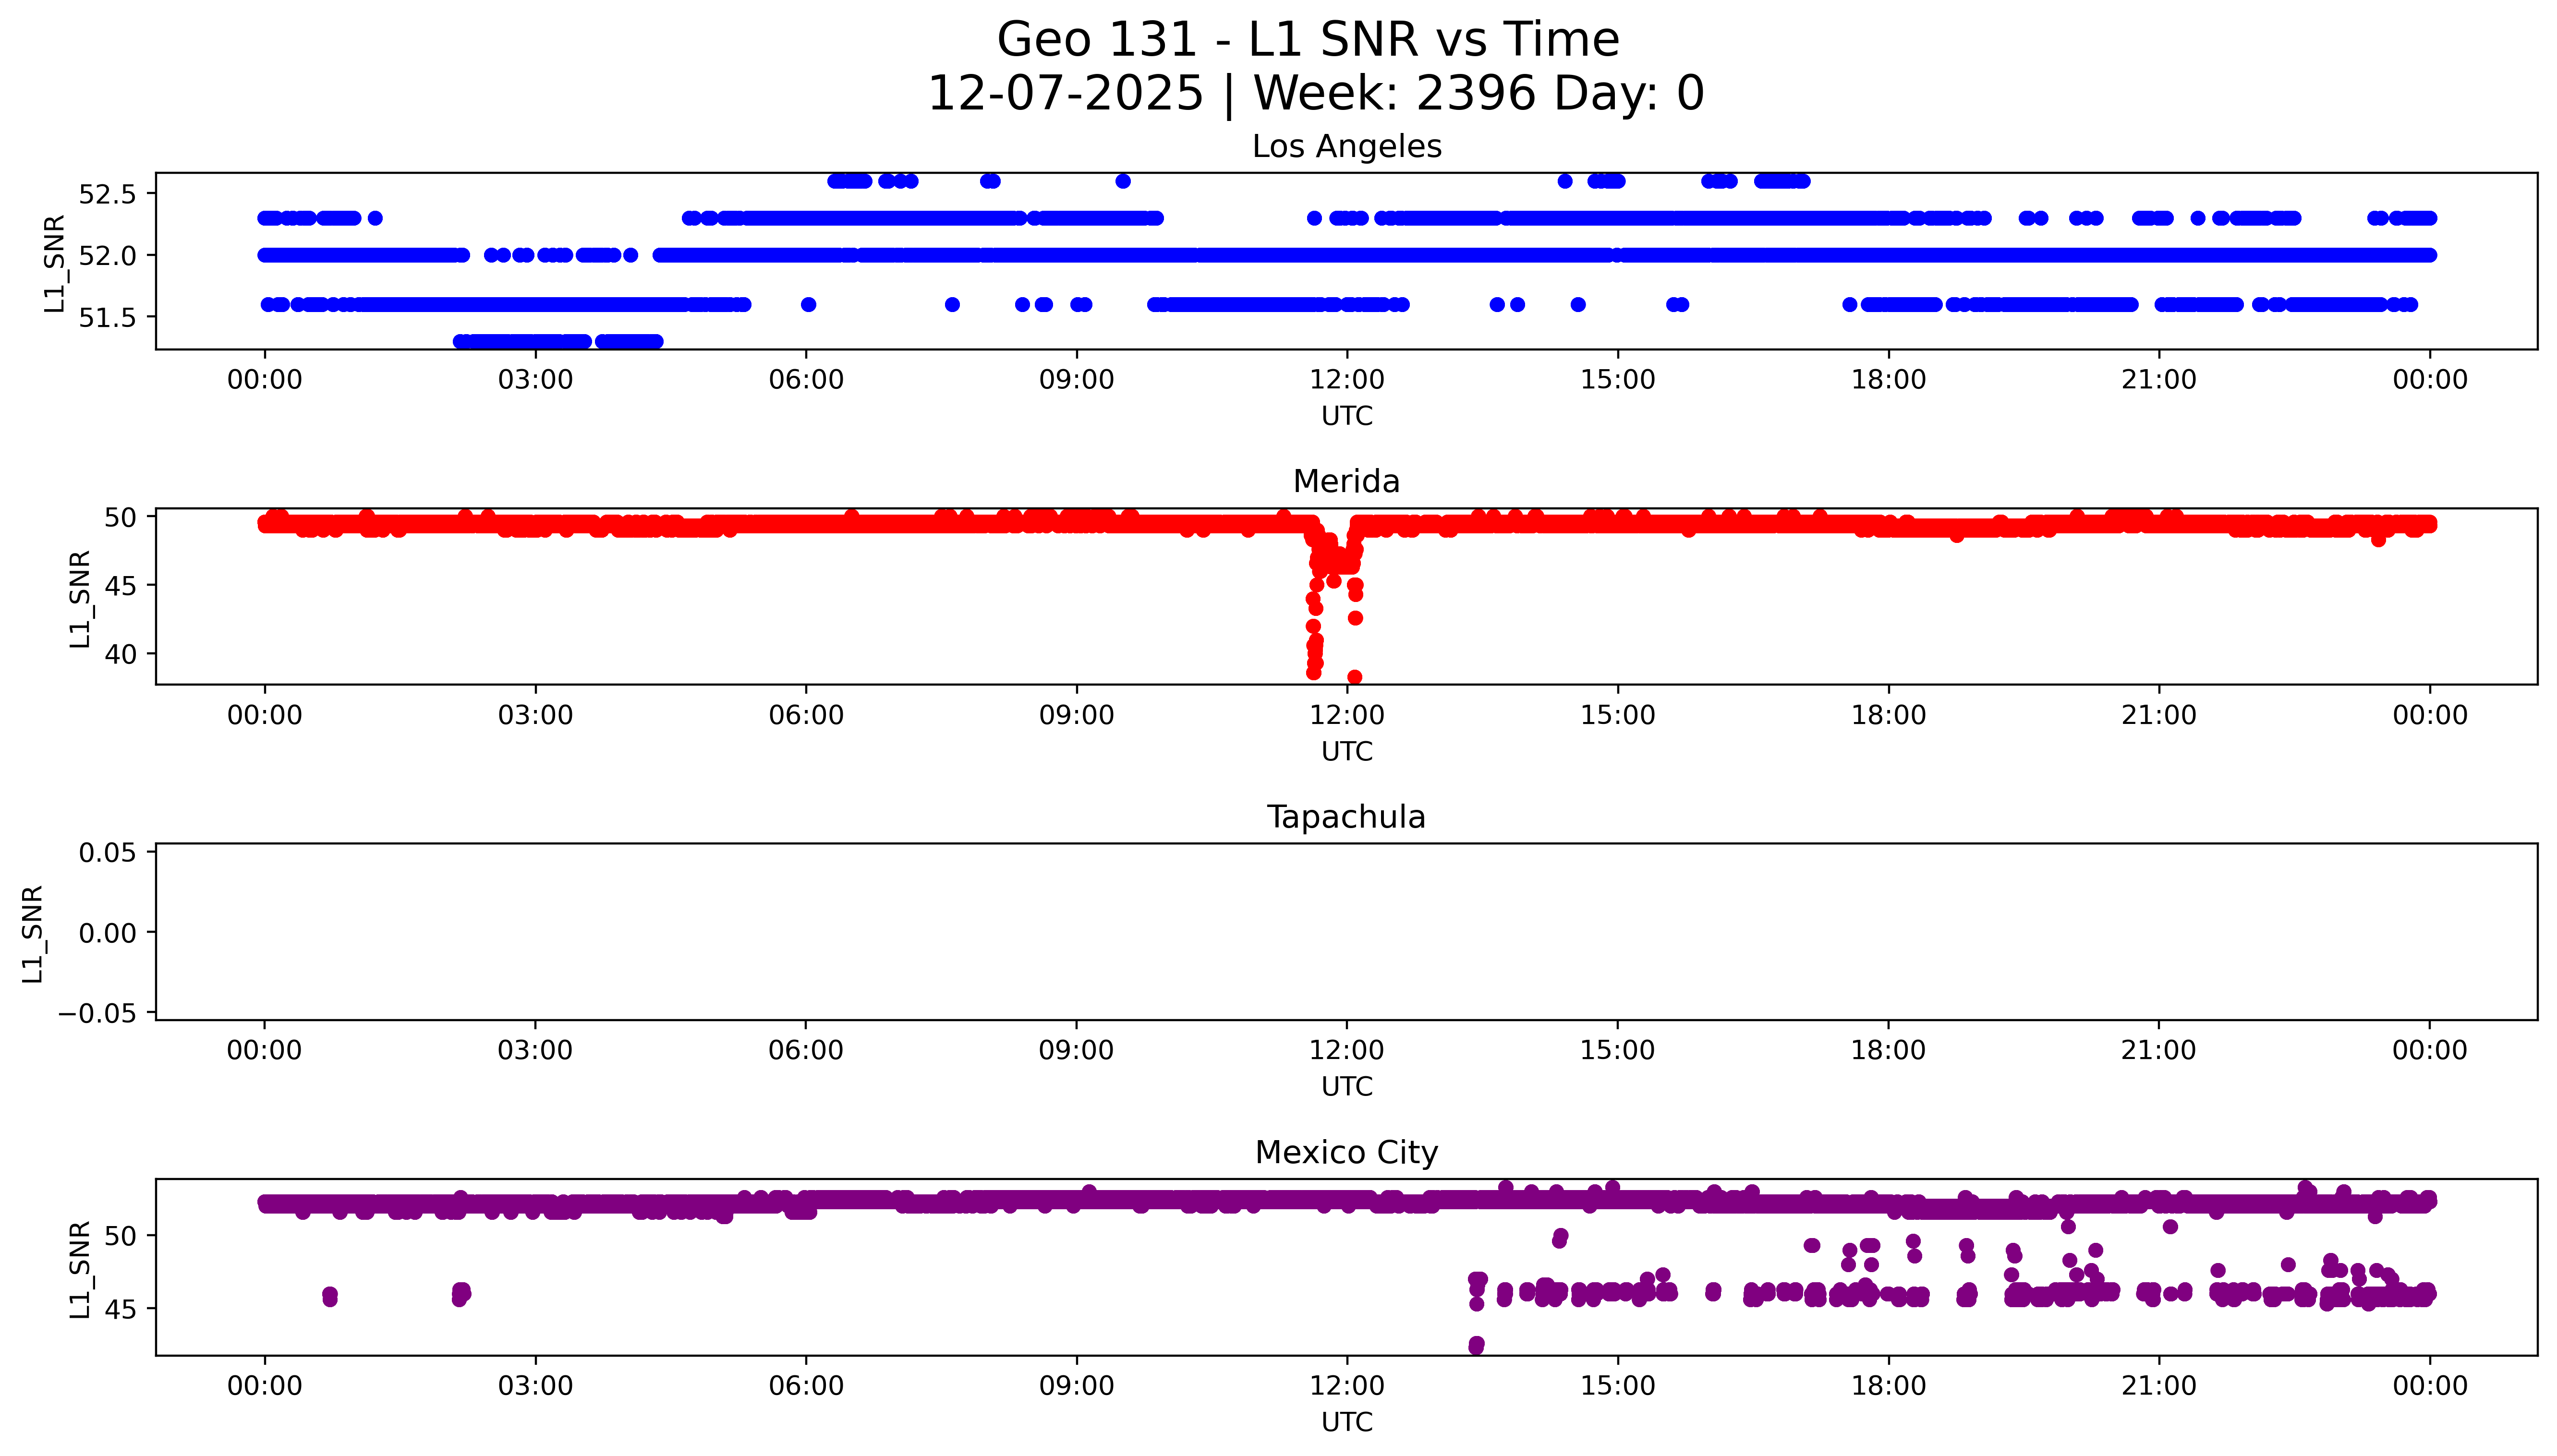Click the center of the empty Tapachula plot area
2557x1456 pixels.
pos(1346,932)
